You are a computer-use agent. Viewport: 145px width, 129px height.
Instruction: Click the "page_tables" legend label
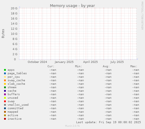17,73
